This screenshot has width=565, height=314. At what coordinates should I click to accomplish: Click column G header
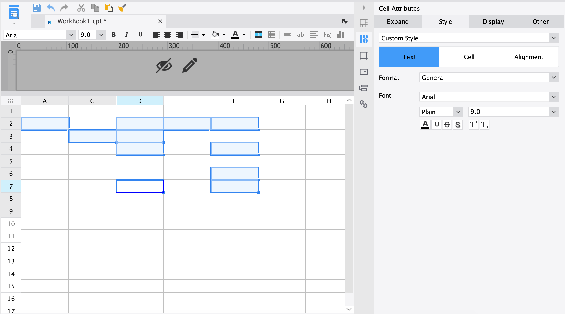(282, 101)
